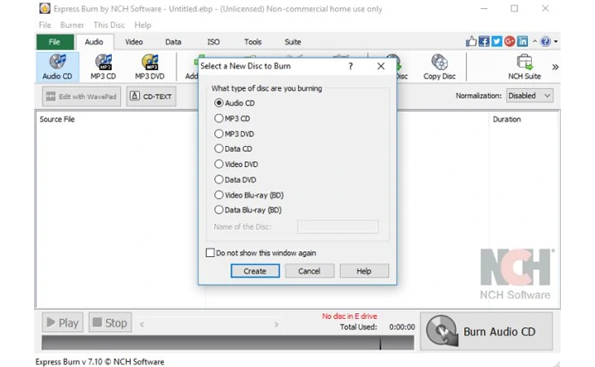The height and width of the screenshot is (367, 595).
Task: Switch to the ISO tab
Action: [213, 42]
